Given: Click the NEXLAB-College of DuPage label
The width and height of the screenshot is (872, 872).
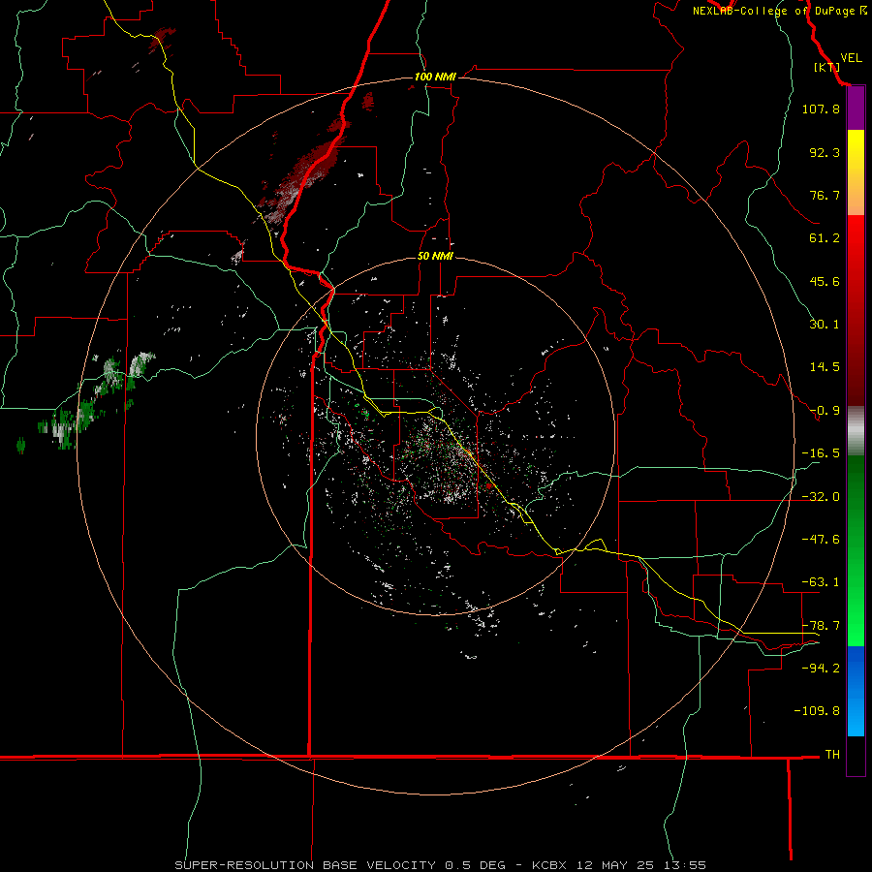Looking at the screenshot, I should (774, 11).
